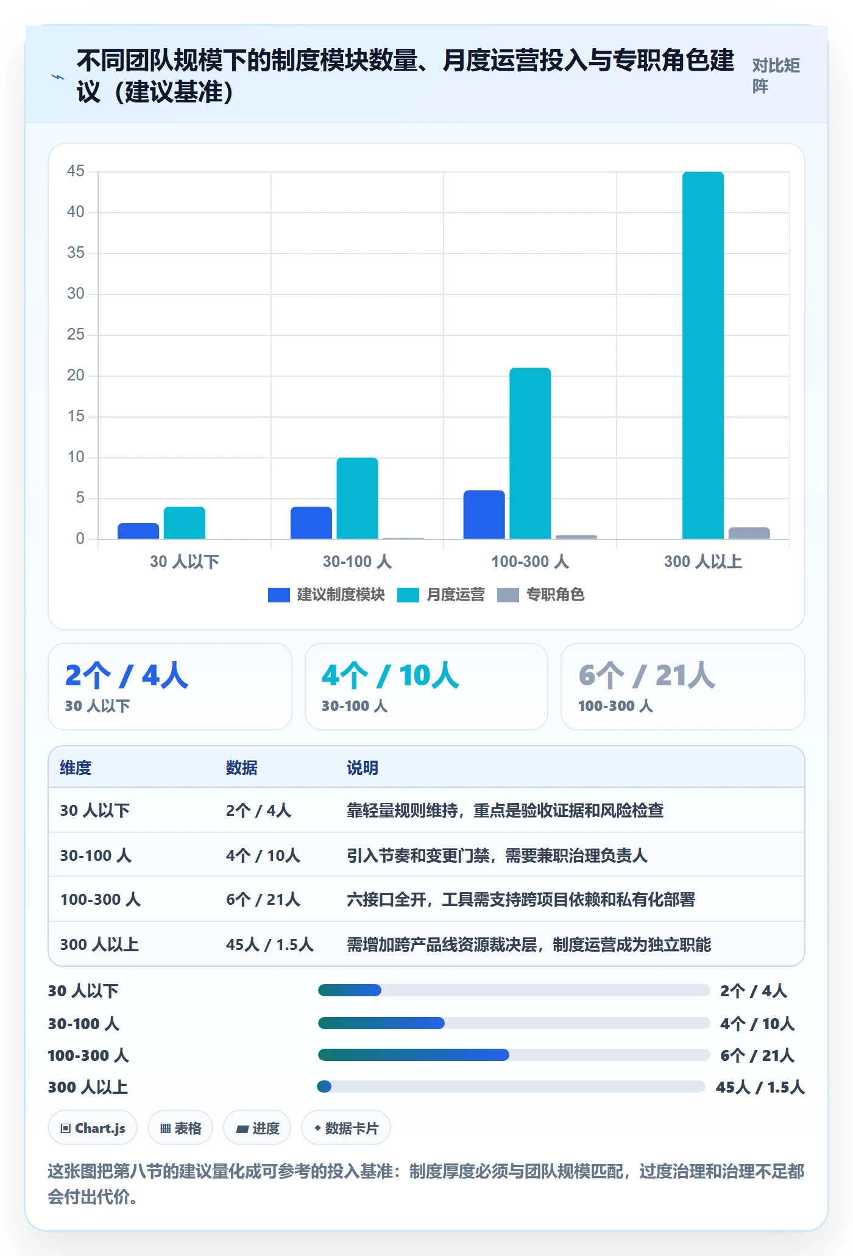This screenshot has width=853, height=1256.
Task: Click the 30 人以下 x-axis label
Action: 185,562
